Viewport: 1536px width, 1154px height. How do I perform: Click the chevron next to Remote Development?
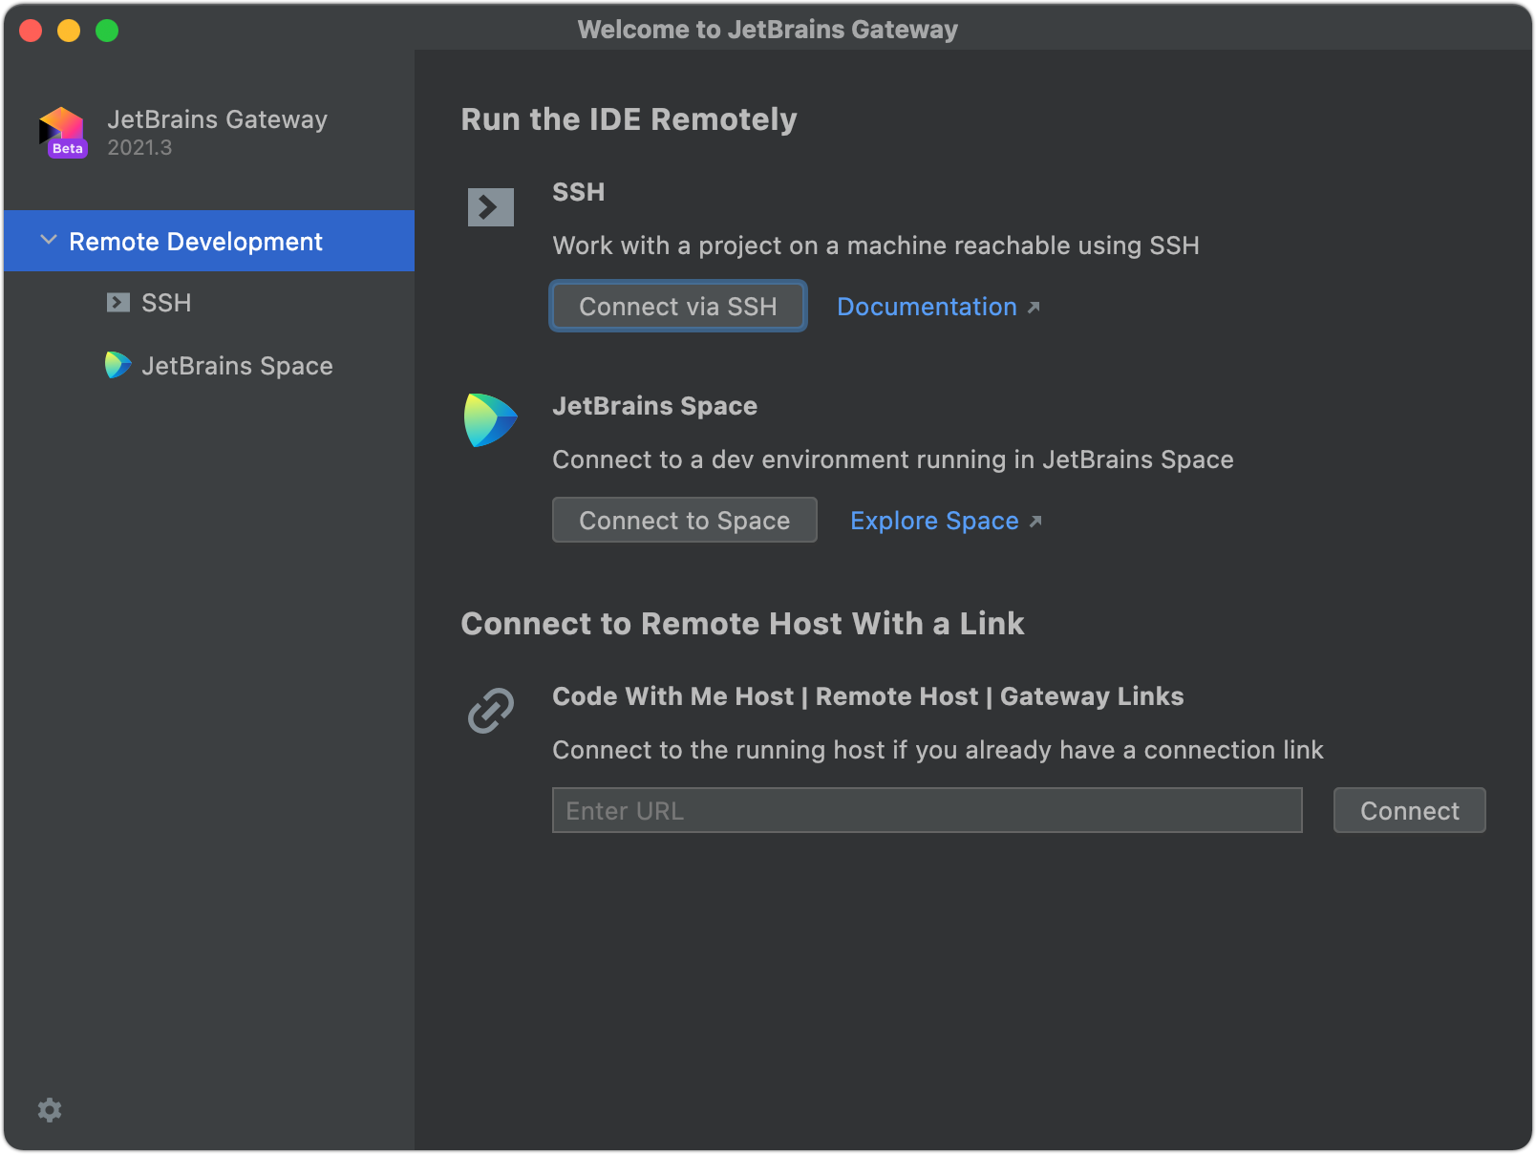(x=48, y=241)
